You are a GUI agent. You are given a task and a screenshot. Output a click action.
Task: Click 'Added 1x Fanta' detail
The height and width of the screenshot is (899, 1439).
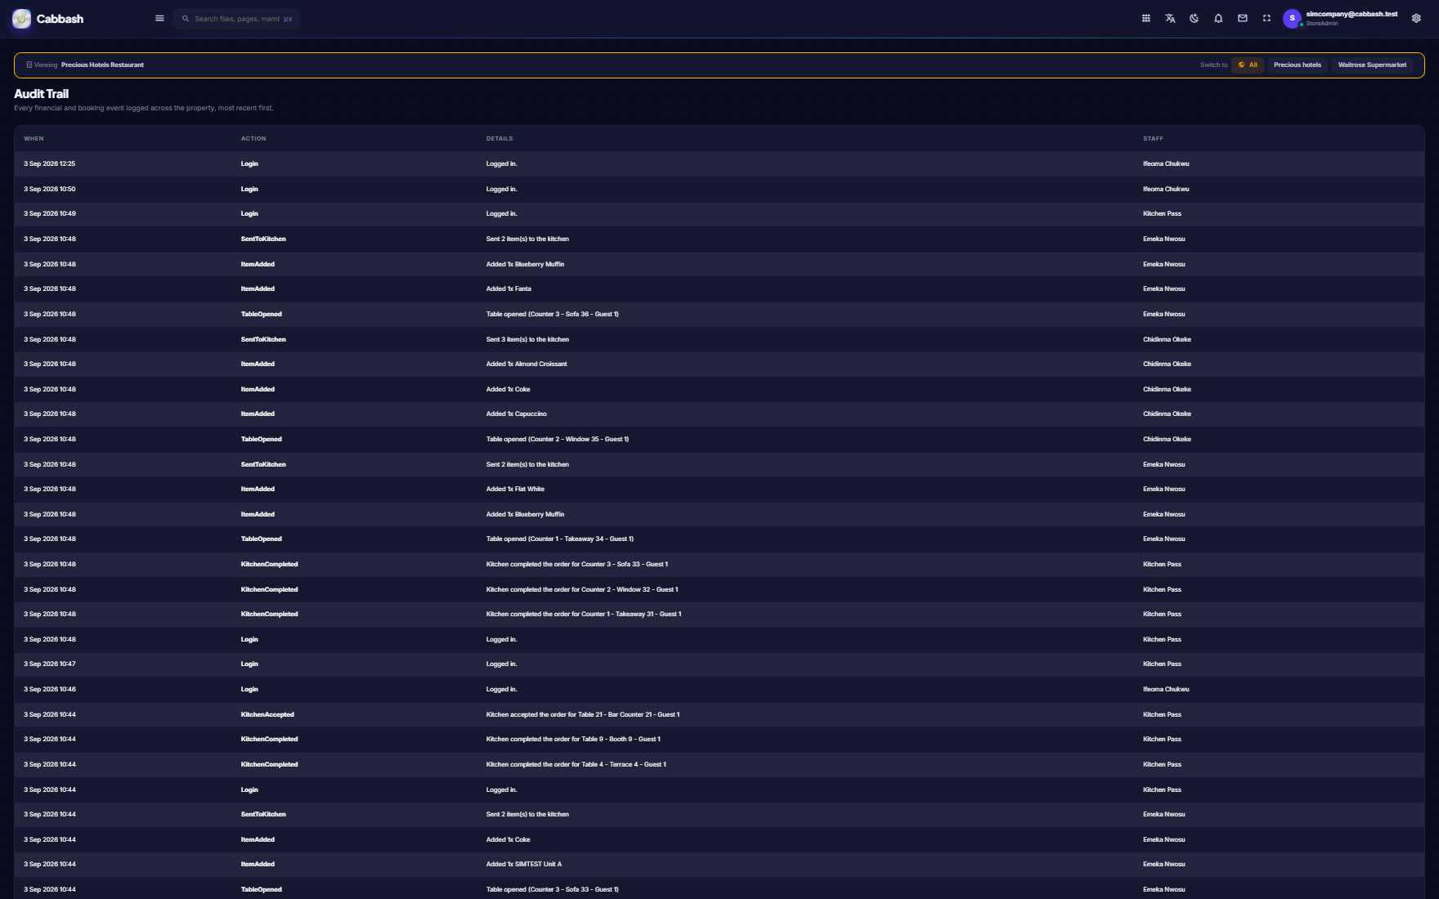[509, 289]
